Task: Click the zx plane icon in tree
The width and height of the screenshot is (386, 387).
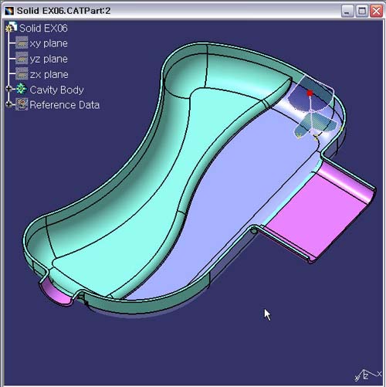Action: [x=22, y=74]
